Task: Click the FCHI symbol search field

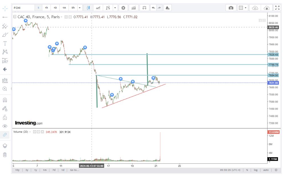Action: 23,8
